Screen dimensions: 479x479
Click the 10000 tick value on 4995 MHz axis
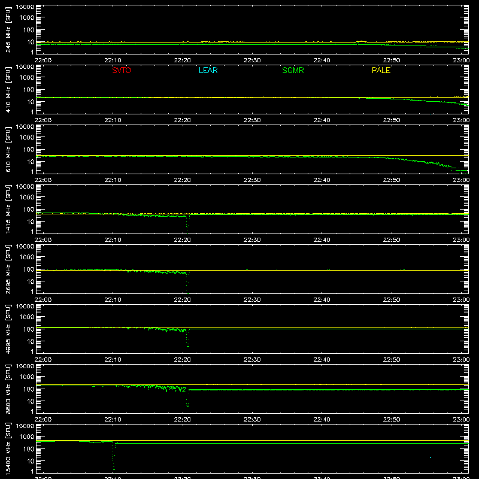[25, 307]
